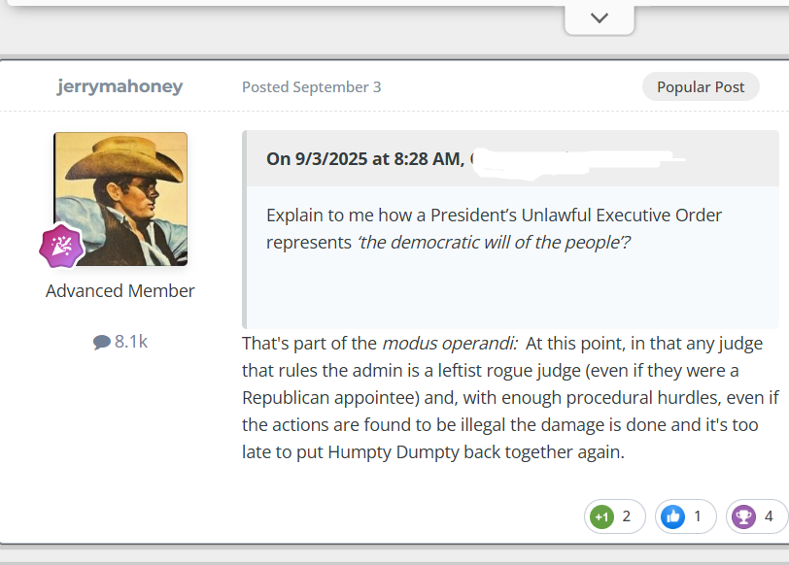Screen dimensions: 789x565
Task: Click the pink hexagon rank badge
Action: pyautogui.click(x=61, y=247)
